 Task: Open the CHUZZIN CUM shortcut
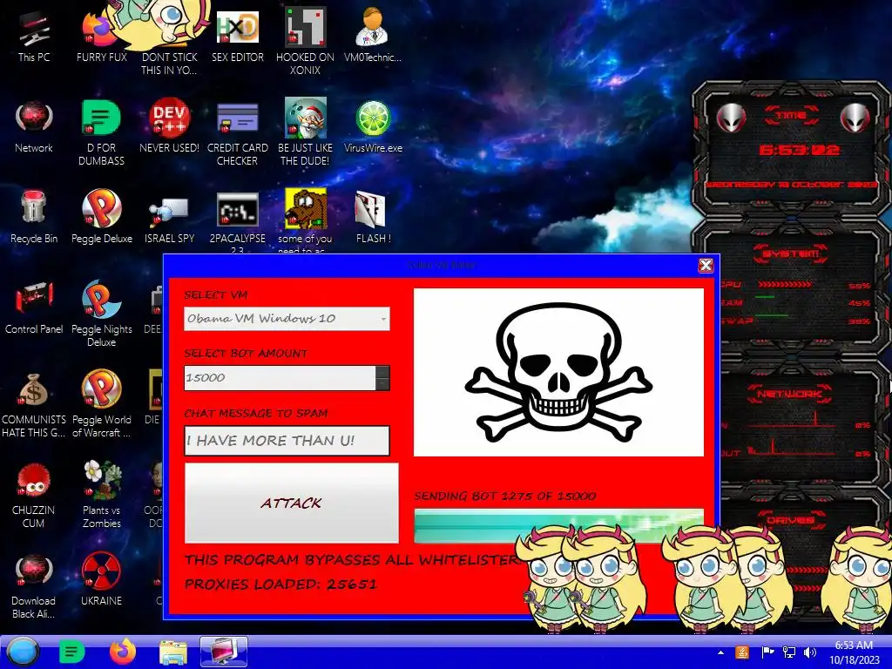tap(34, 495)
